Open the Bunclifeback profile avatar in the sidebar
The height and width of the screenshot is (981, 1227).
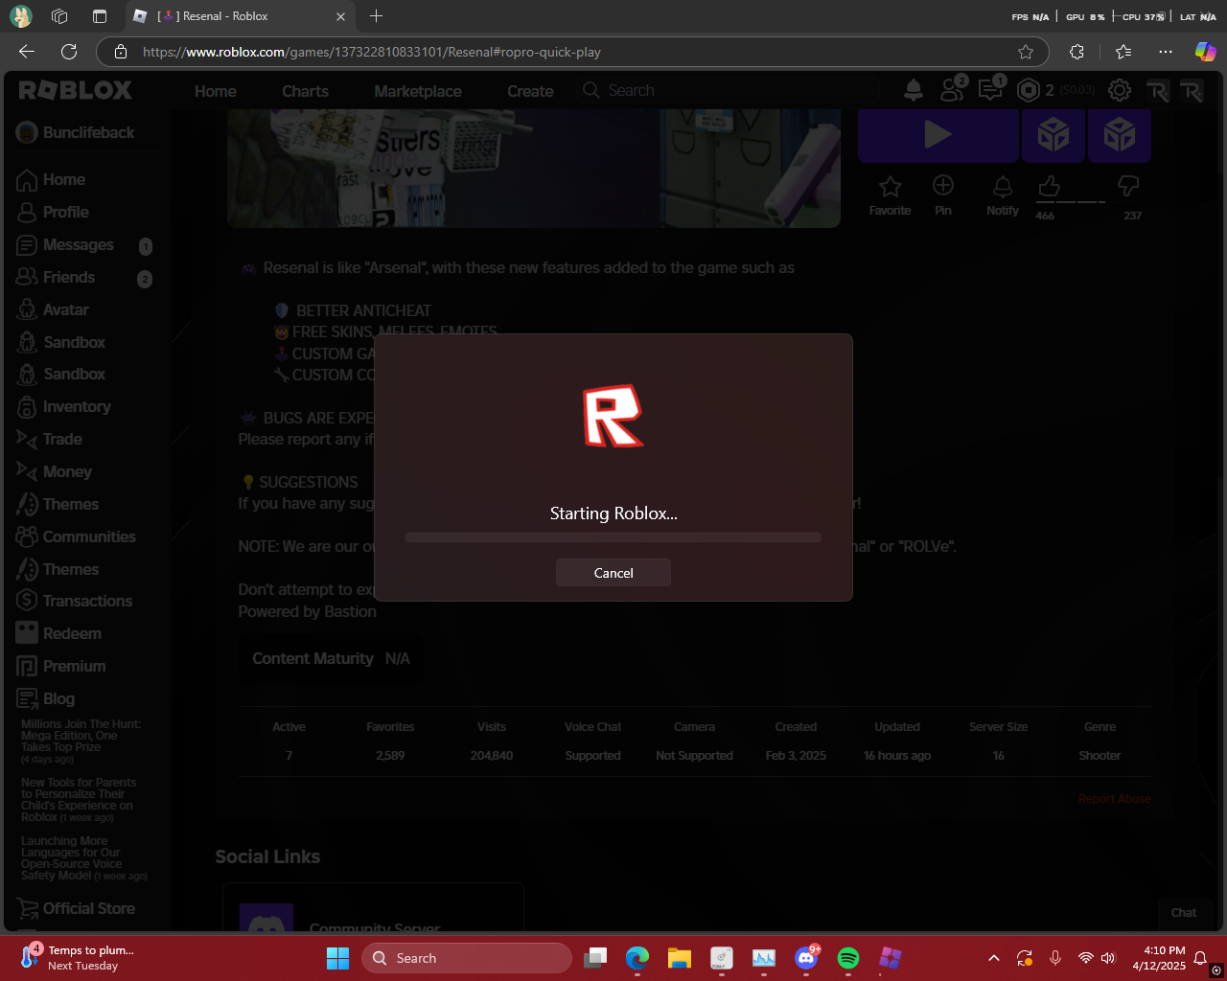tap(27, 133)
